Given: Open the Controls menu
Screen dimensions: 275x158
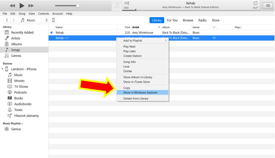Looking at the screenshot, I should [44, 14].
